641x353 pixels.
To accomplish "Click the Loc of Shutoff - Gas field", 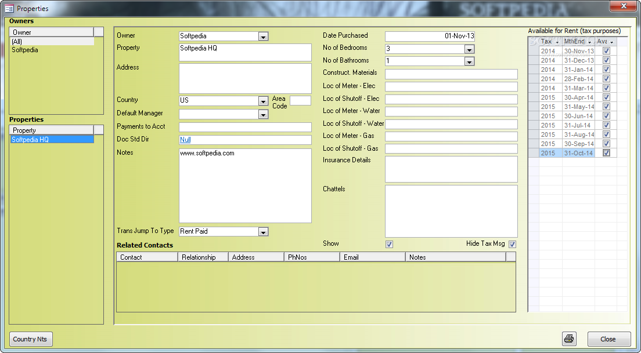I will point(451,148).
